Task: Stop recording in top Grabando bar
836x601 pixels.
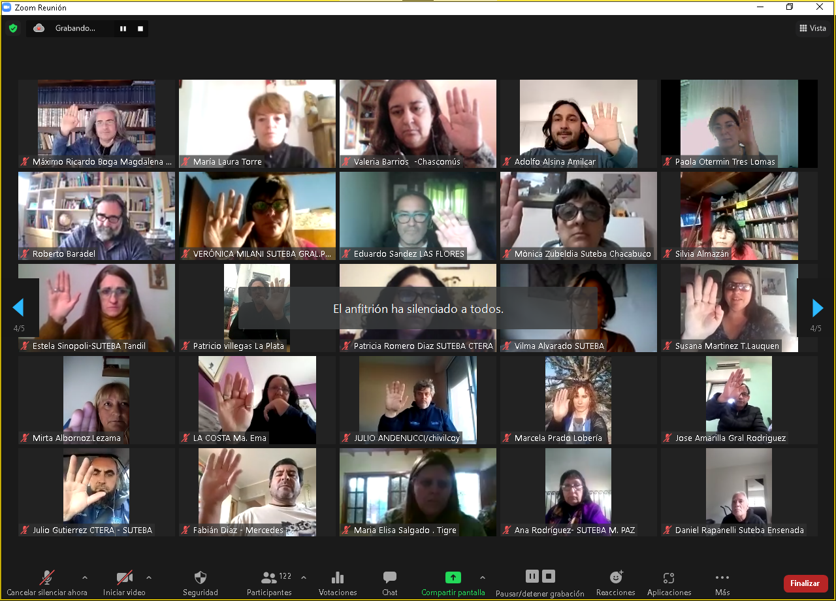Action: pos(140,29)
